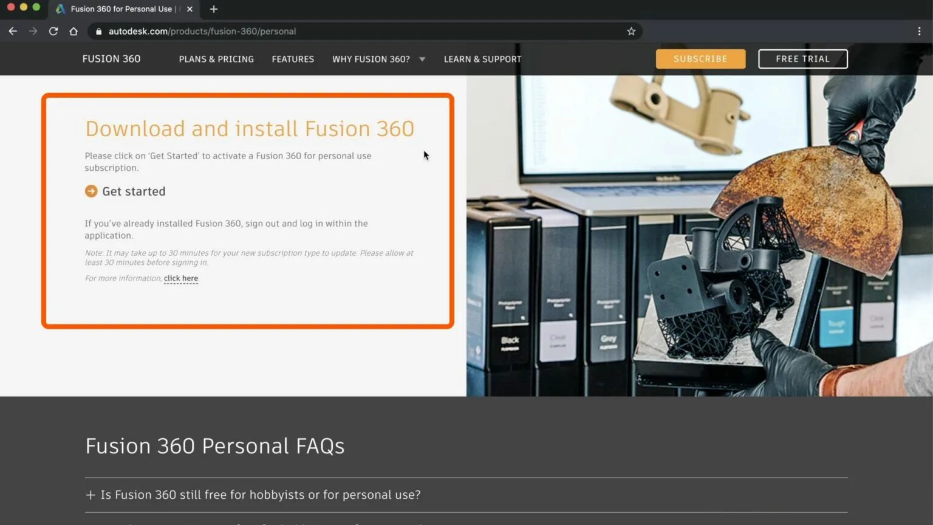Open the Chrome three-dot menu
This screenshot has height=525, width=933.
click(920, 31)
